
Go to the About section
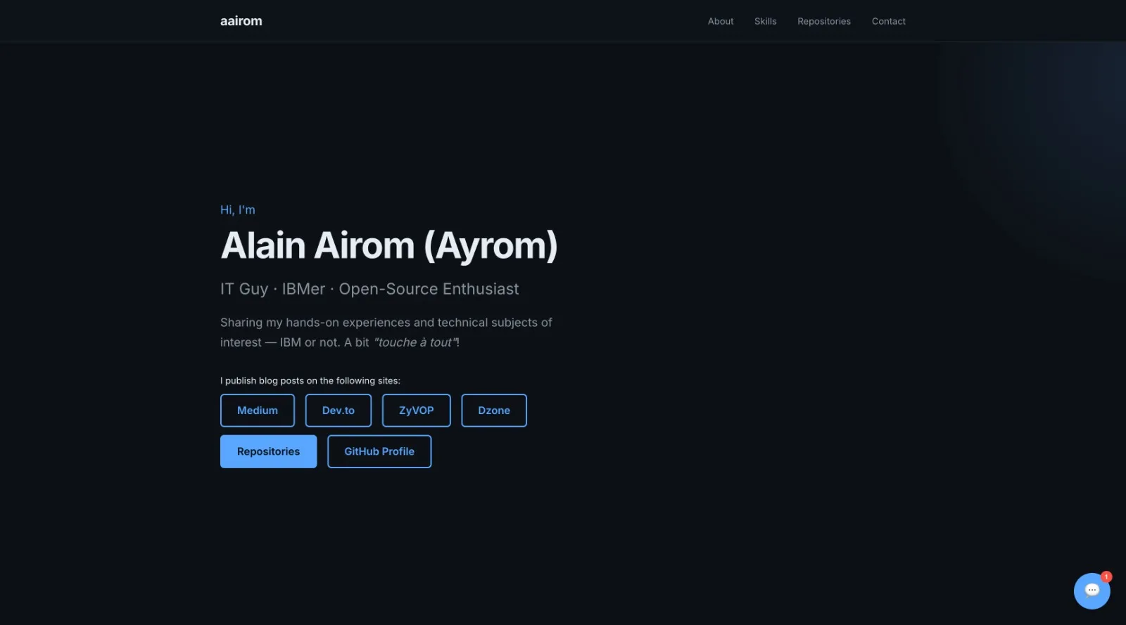coord(721,21)
